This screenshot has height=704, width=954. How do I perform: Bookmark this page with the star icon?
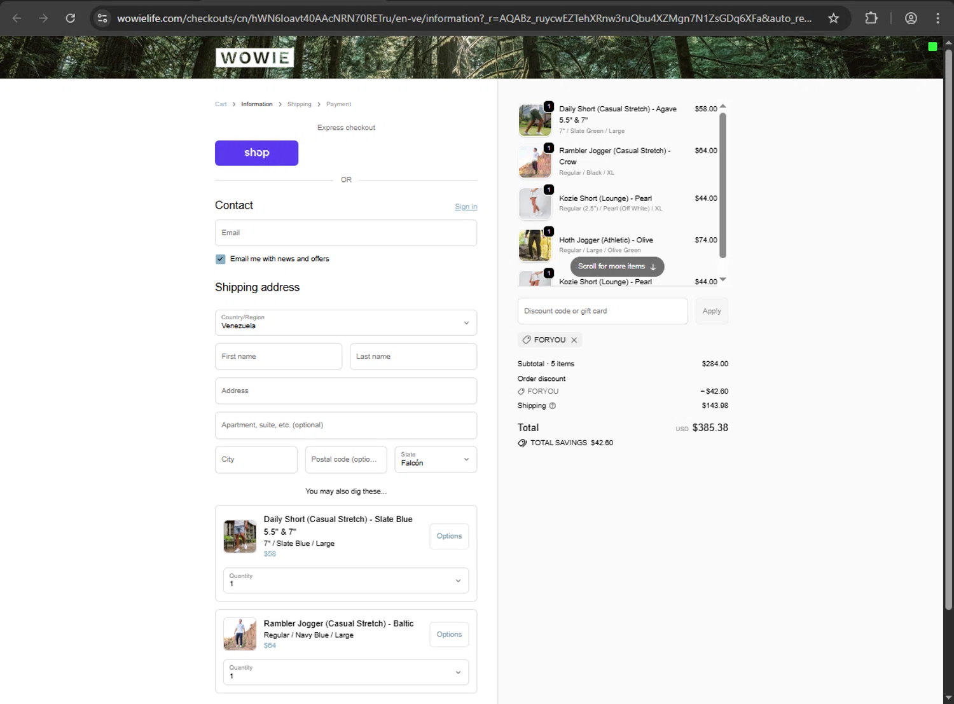click(x=833, y=18)
